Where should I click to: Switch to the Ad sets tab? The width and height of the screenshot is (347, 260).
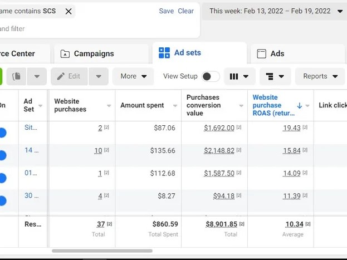199,53
